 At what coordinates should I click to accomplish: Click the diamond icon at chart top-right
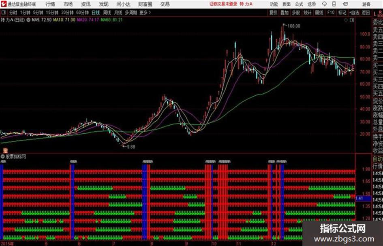(x=346, y=20)
